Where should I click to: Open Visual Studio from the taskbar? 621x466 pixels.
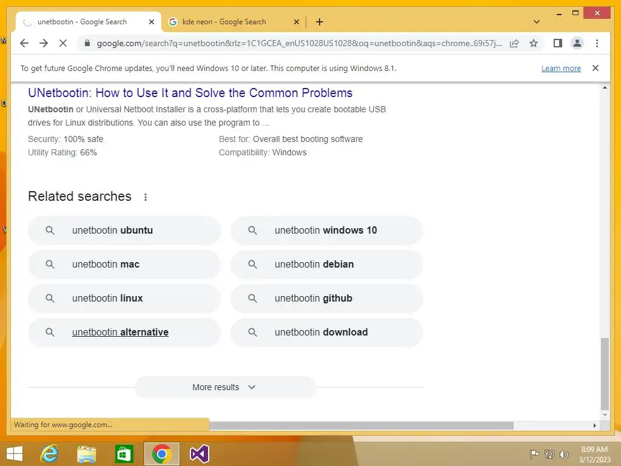tap(199, 454)
